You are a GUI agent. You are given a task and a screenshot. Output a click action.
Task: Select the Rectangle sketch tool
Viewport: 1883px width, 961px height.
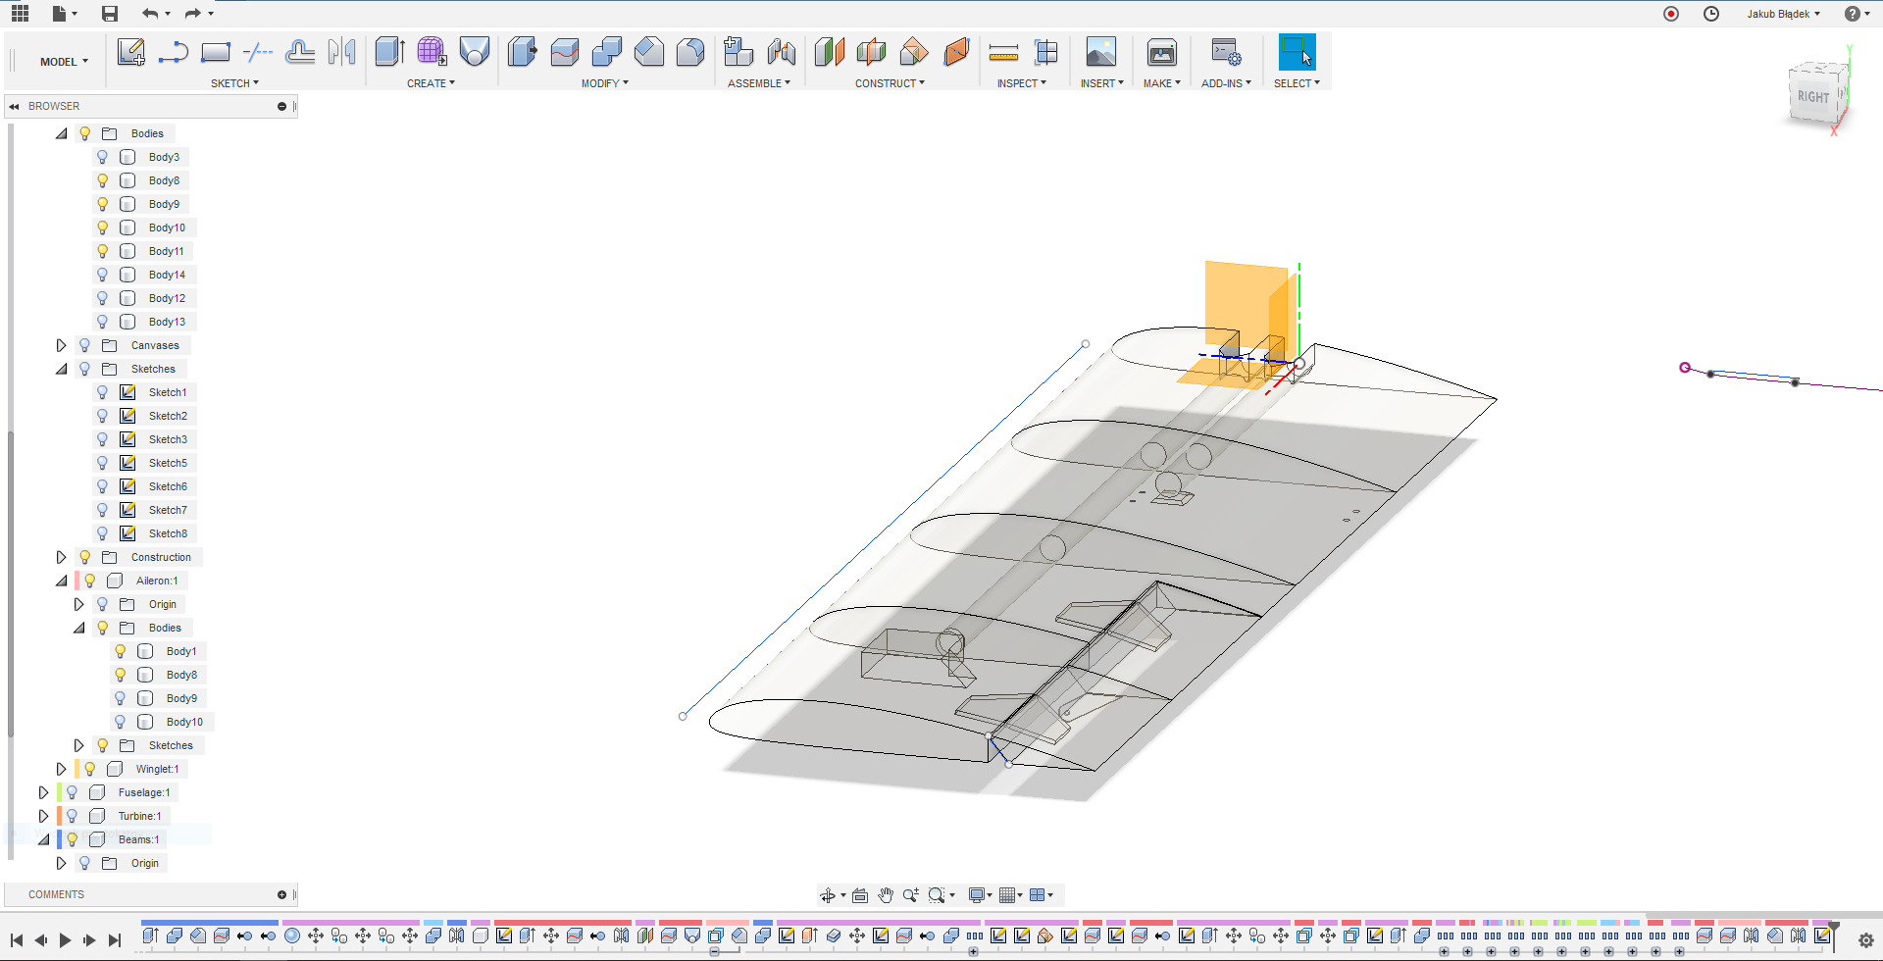click(215, 52)
